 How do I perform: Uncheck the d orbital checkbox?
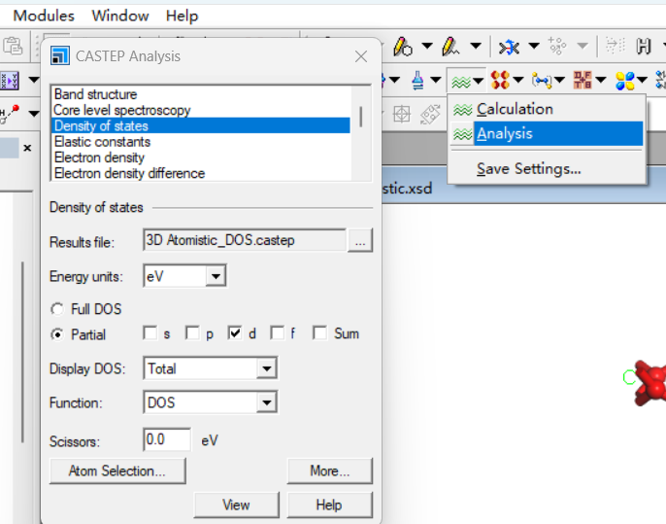(x=235, y=333)
